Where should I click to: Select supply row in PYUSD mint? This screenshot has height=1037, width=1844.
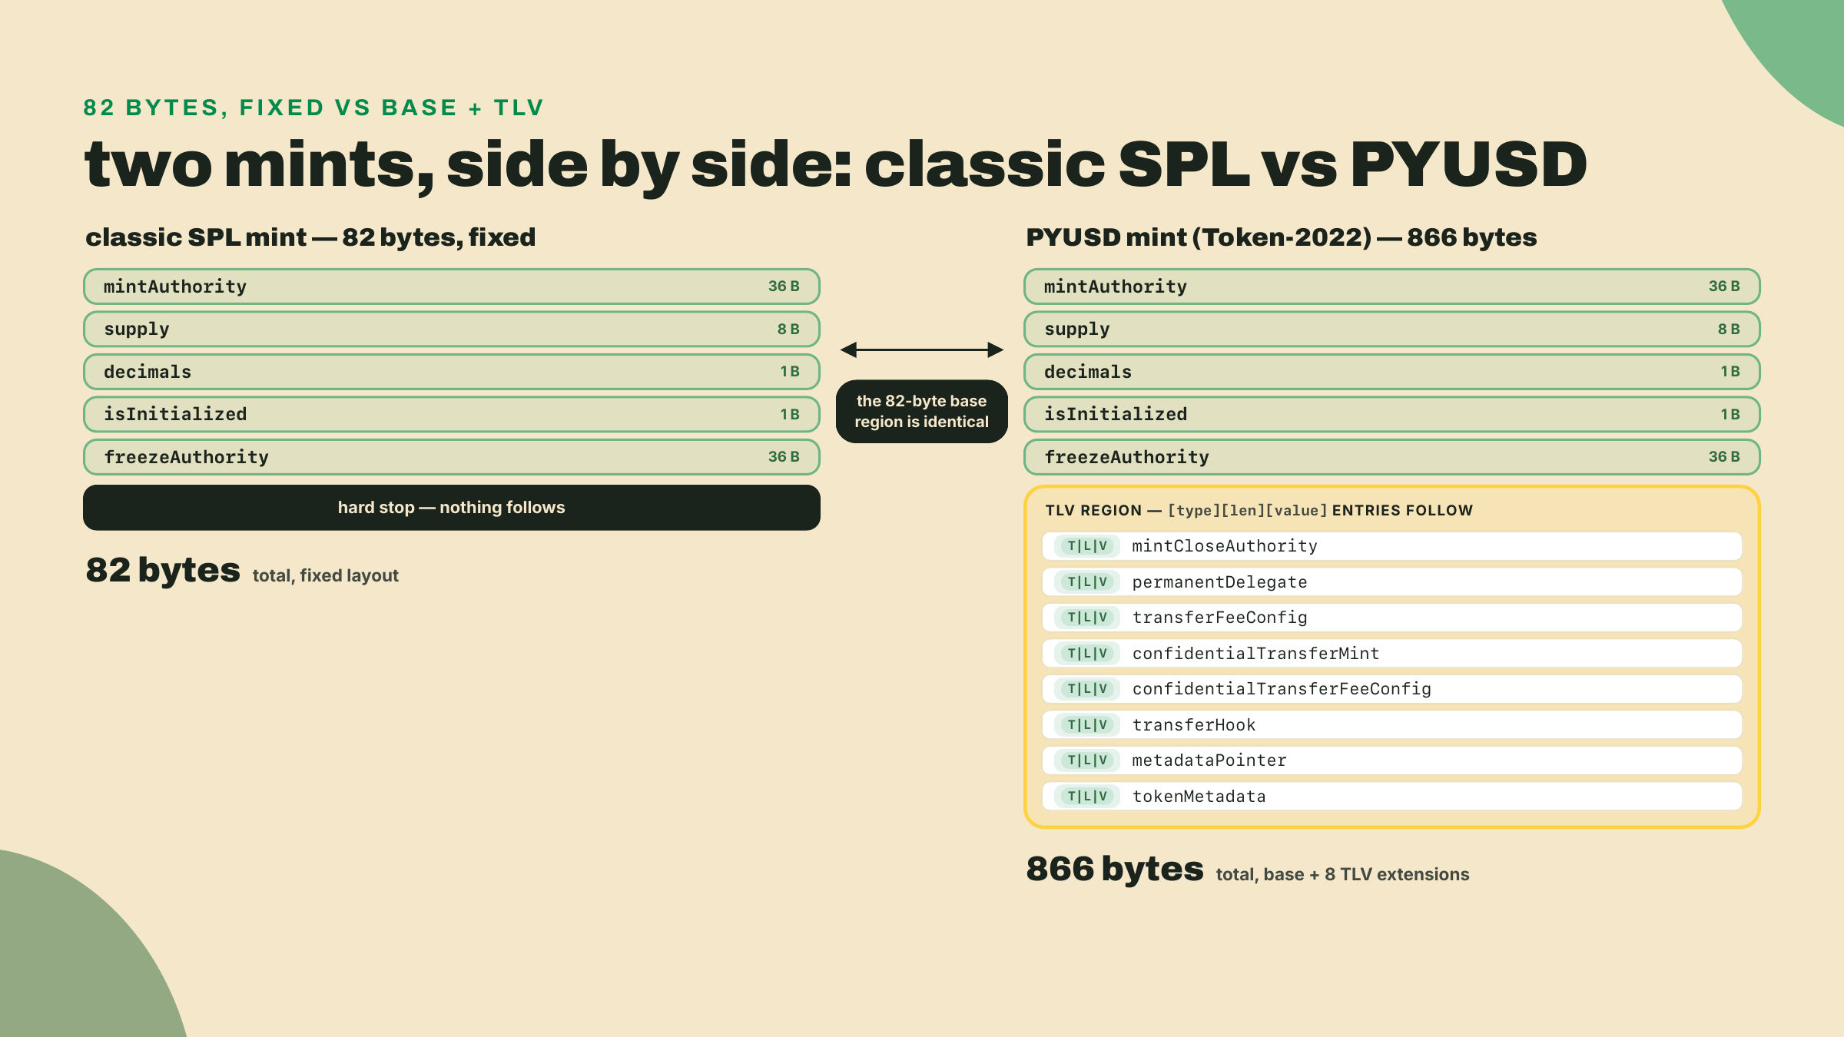(1392, 329)
